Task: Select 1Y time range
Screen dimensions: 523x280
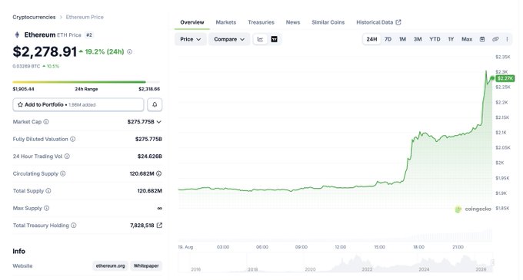Action: [x=451, y=39]
